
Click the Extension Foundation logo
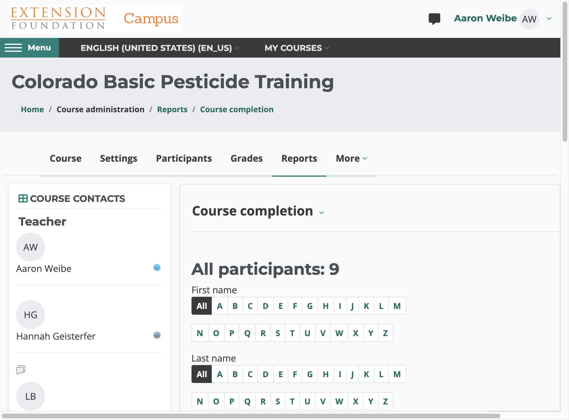pyautogui.click(x=58, y=18)
